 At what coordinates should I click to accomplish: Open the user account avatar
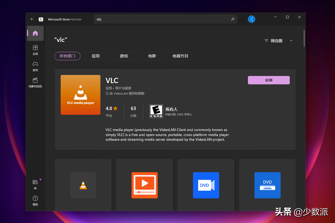click(252, 19)
